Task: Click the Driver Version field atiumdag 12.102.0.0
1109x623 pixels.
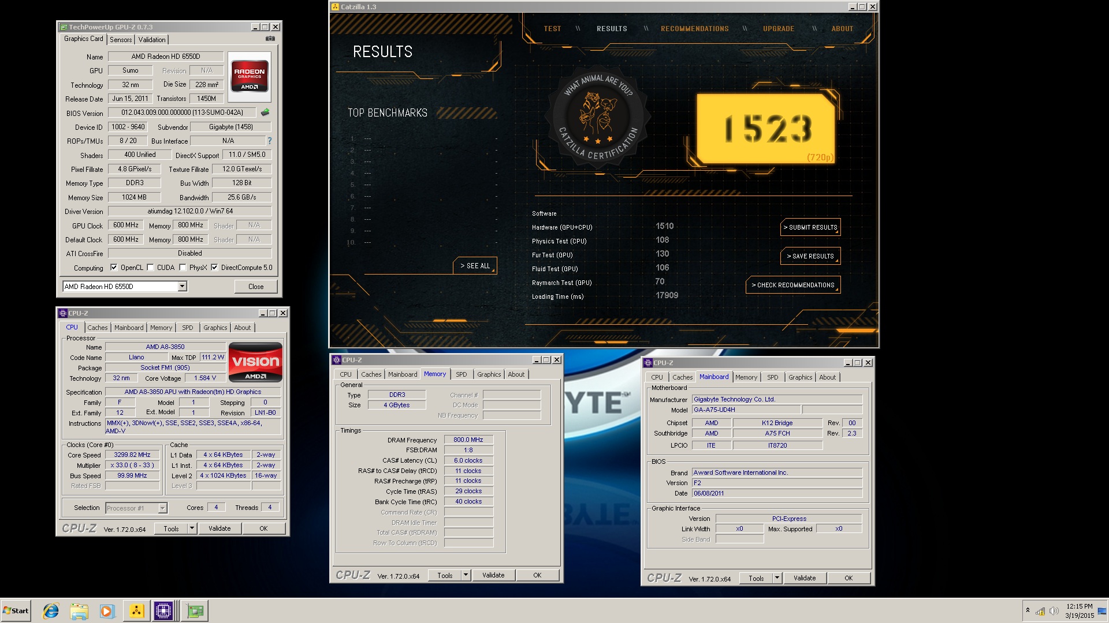Action: pyautogui.click(x=190, y=211)
